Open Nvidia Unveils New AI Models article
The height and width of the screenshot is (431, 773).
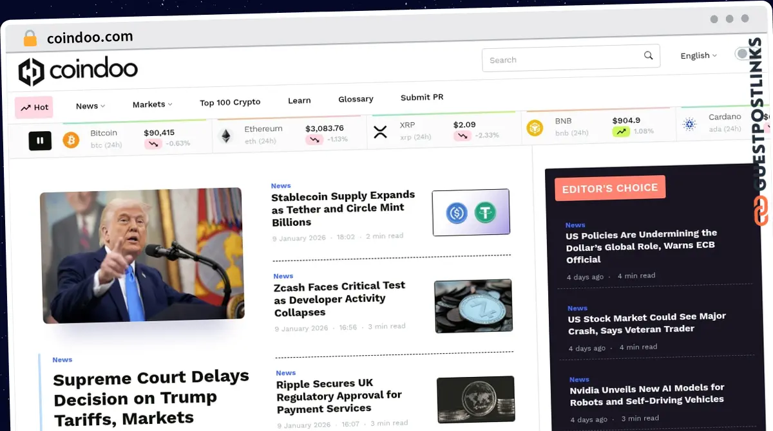(647, 394)
